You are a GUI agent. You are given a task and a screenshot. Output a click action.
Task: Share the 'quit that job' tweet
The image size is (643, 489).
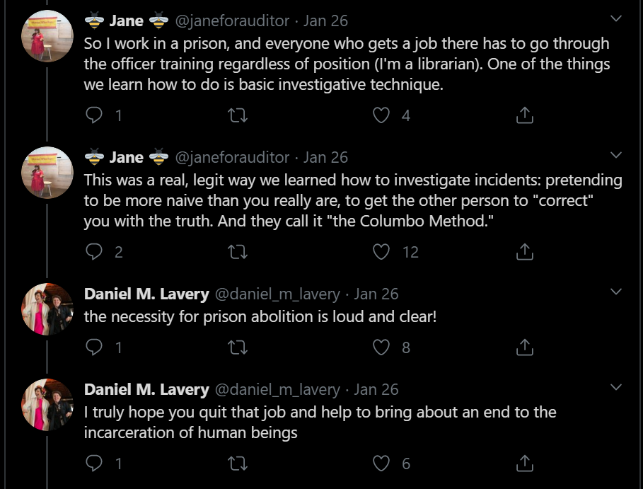(x=524, y=464)
